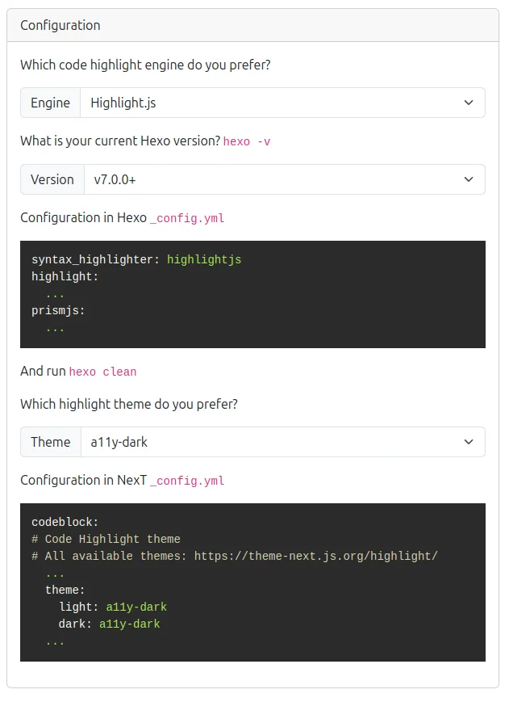Click the theme-next.js.org/highlight URL in the comment

click(x=316, y=556)
